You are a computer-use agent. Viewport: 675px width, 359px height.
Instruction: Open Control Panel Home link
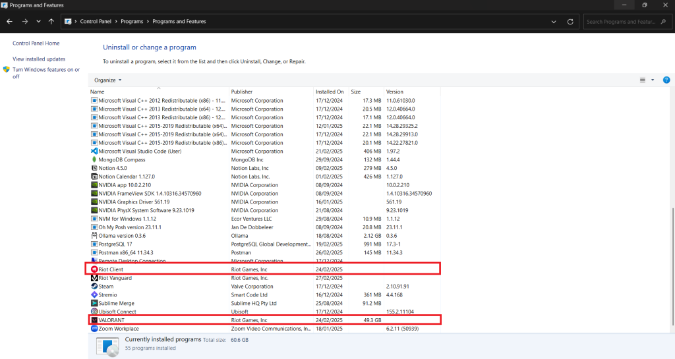pyautogui.click(x=36, y=43)
